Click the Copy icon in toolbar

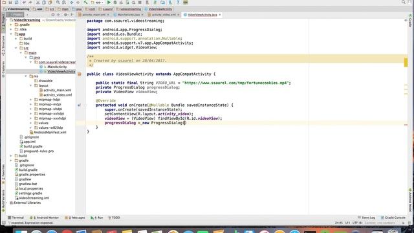pos(44,3)
